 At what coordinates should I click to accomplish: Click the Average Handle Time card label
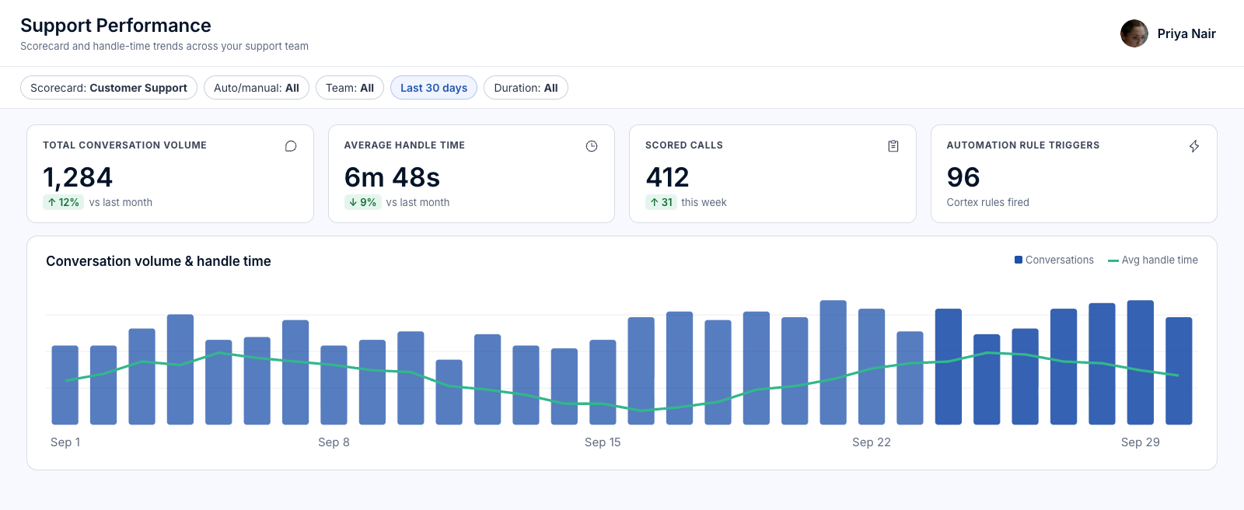404,145
